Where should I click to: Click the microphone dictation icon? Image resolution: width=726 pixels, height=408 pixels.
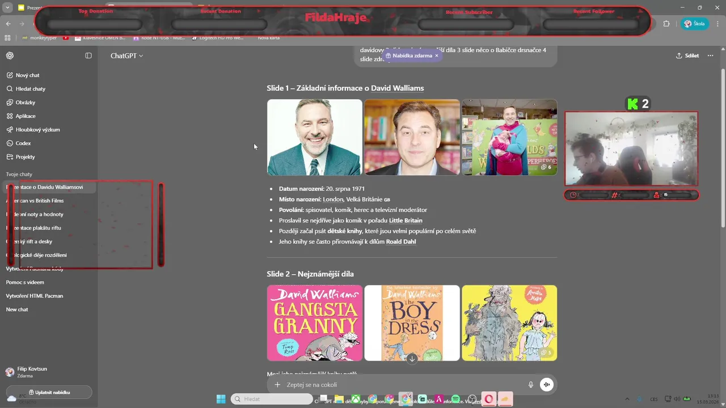531,385
